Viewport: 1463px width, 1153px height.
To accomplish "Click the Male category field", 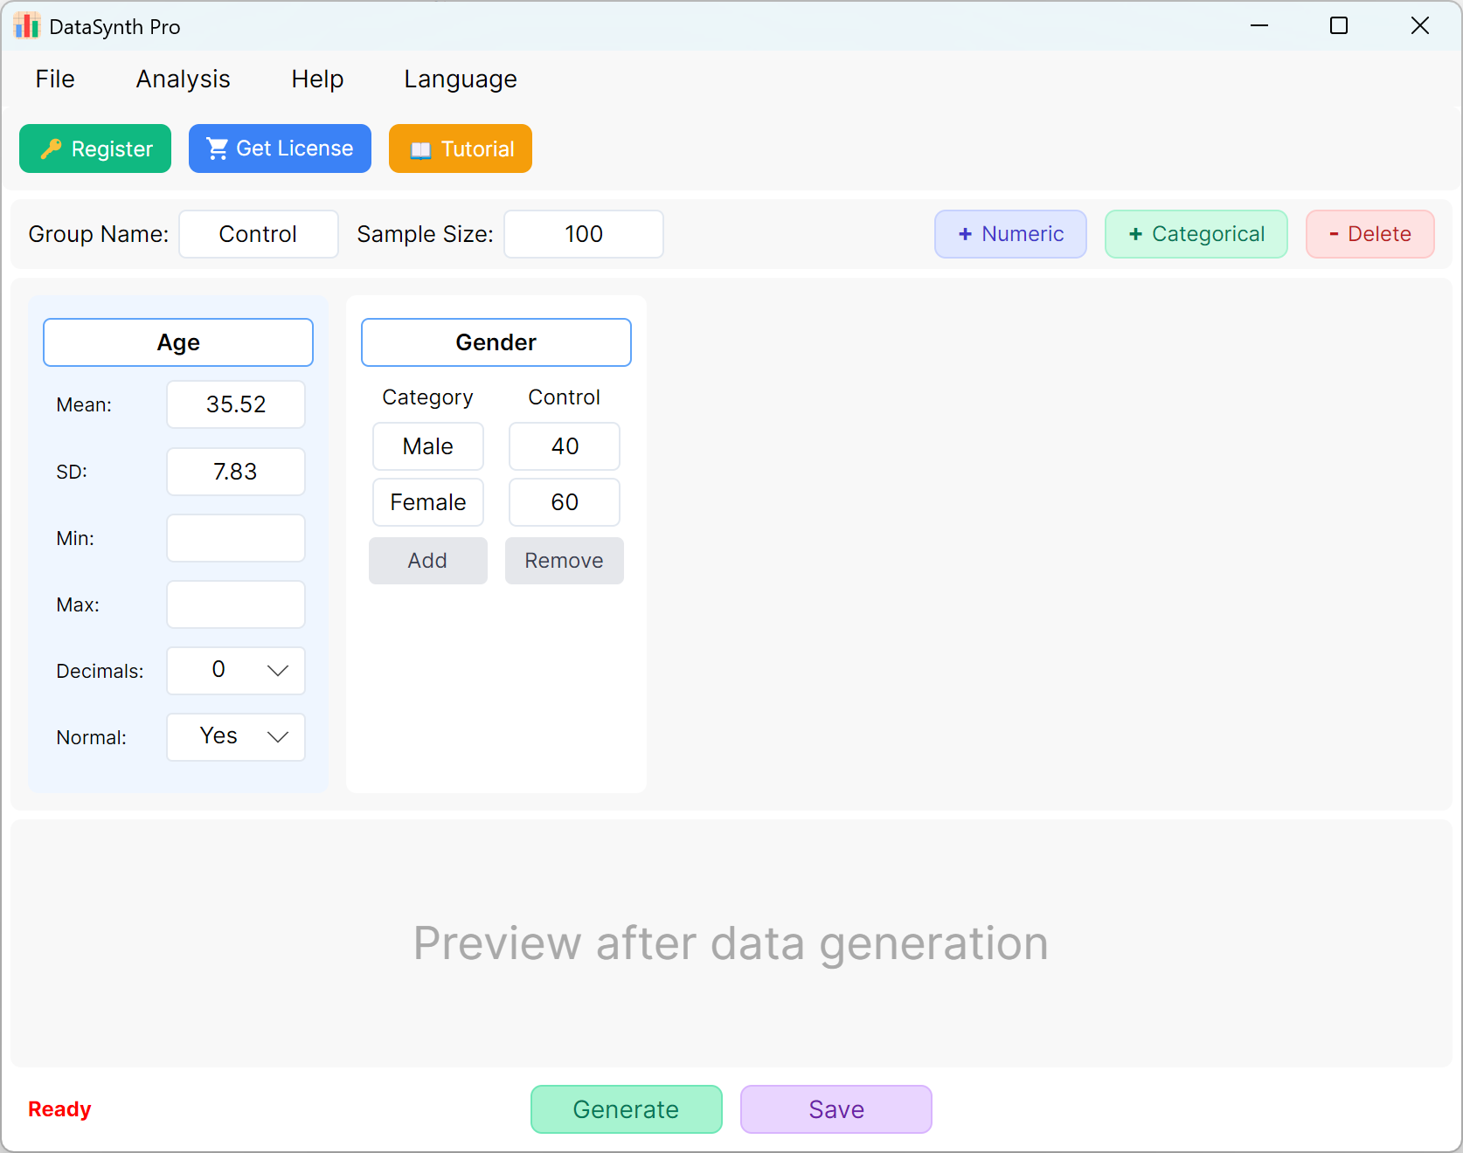I will click(x=428, y=446).
